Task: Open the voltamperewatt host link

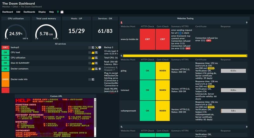Action: pos(128,111)
